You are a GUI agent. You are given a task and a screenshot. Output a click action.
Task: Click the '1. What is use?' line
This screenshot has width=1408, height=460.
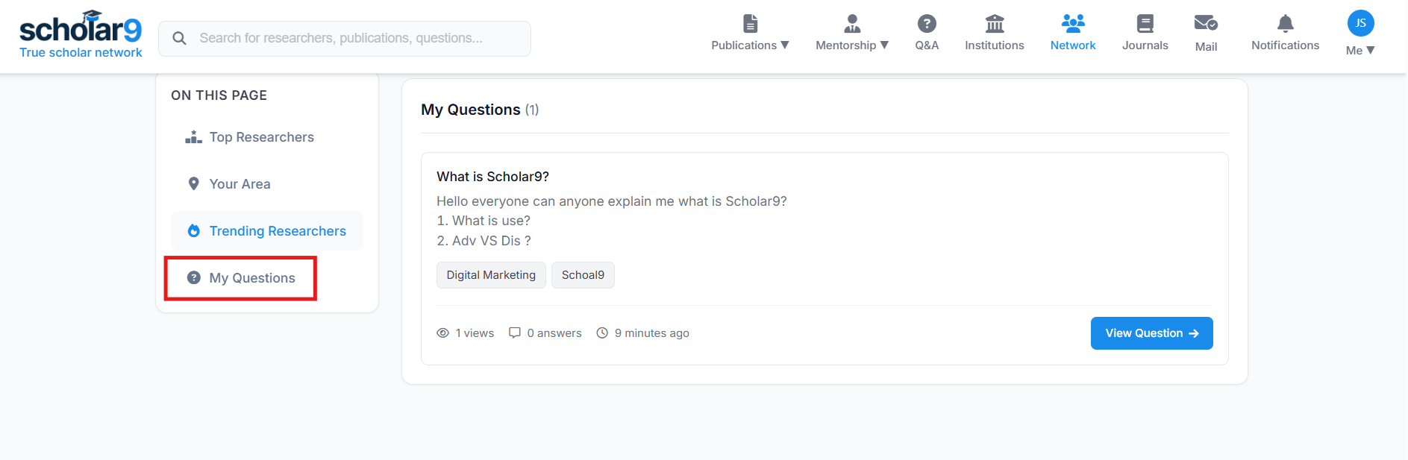484,221
